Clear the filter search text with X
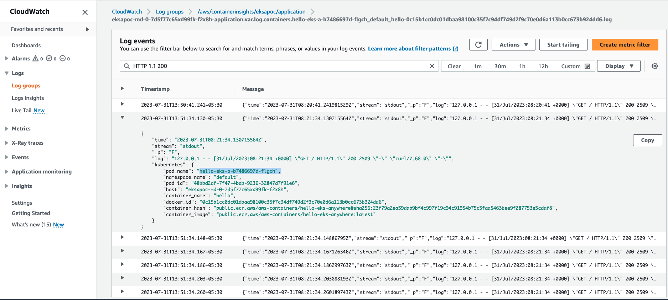668x300 pixels. (x=432, y=66)
